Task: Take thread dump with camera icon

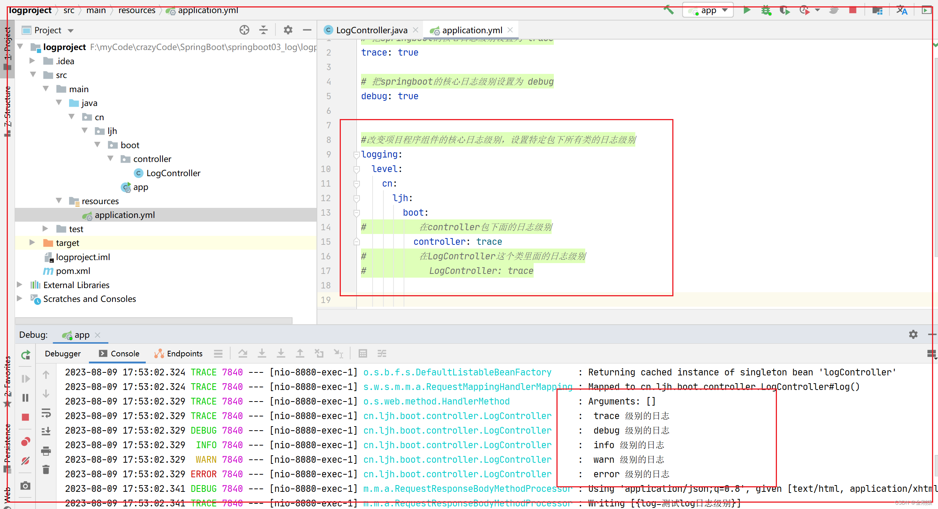Action: click(x=25, y=485)
